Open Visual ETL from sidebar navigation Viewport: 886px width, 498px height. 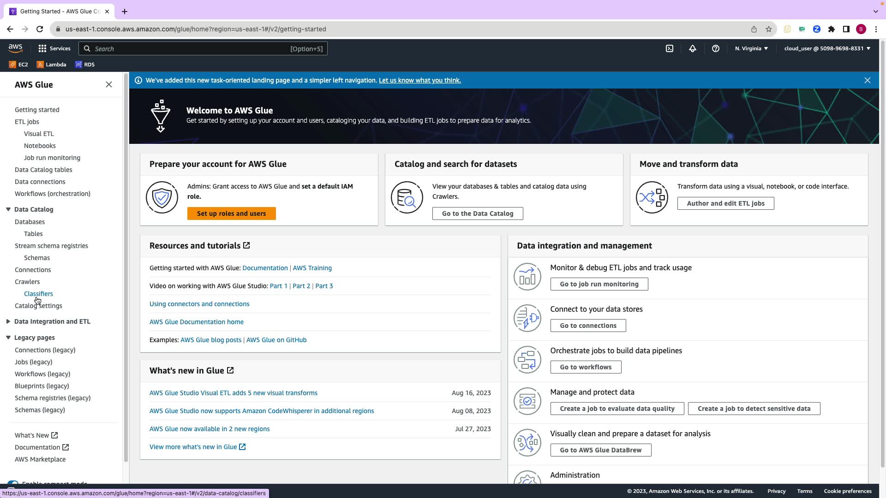(x=39, y=134)
